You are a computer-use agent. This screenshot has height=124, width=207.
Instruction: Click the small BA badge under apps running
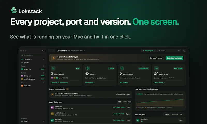coord(52,78)
